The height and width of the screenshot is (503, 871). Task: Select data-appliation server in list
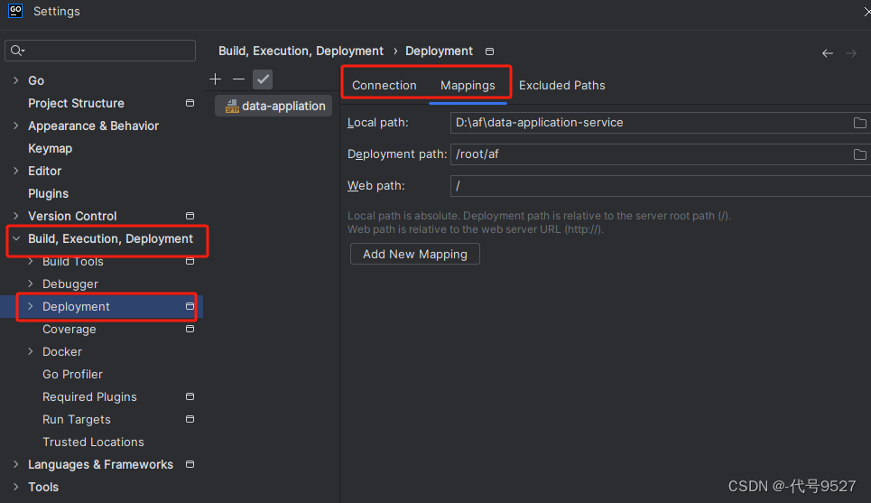(273, 106)
